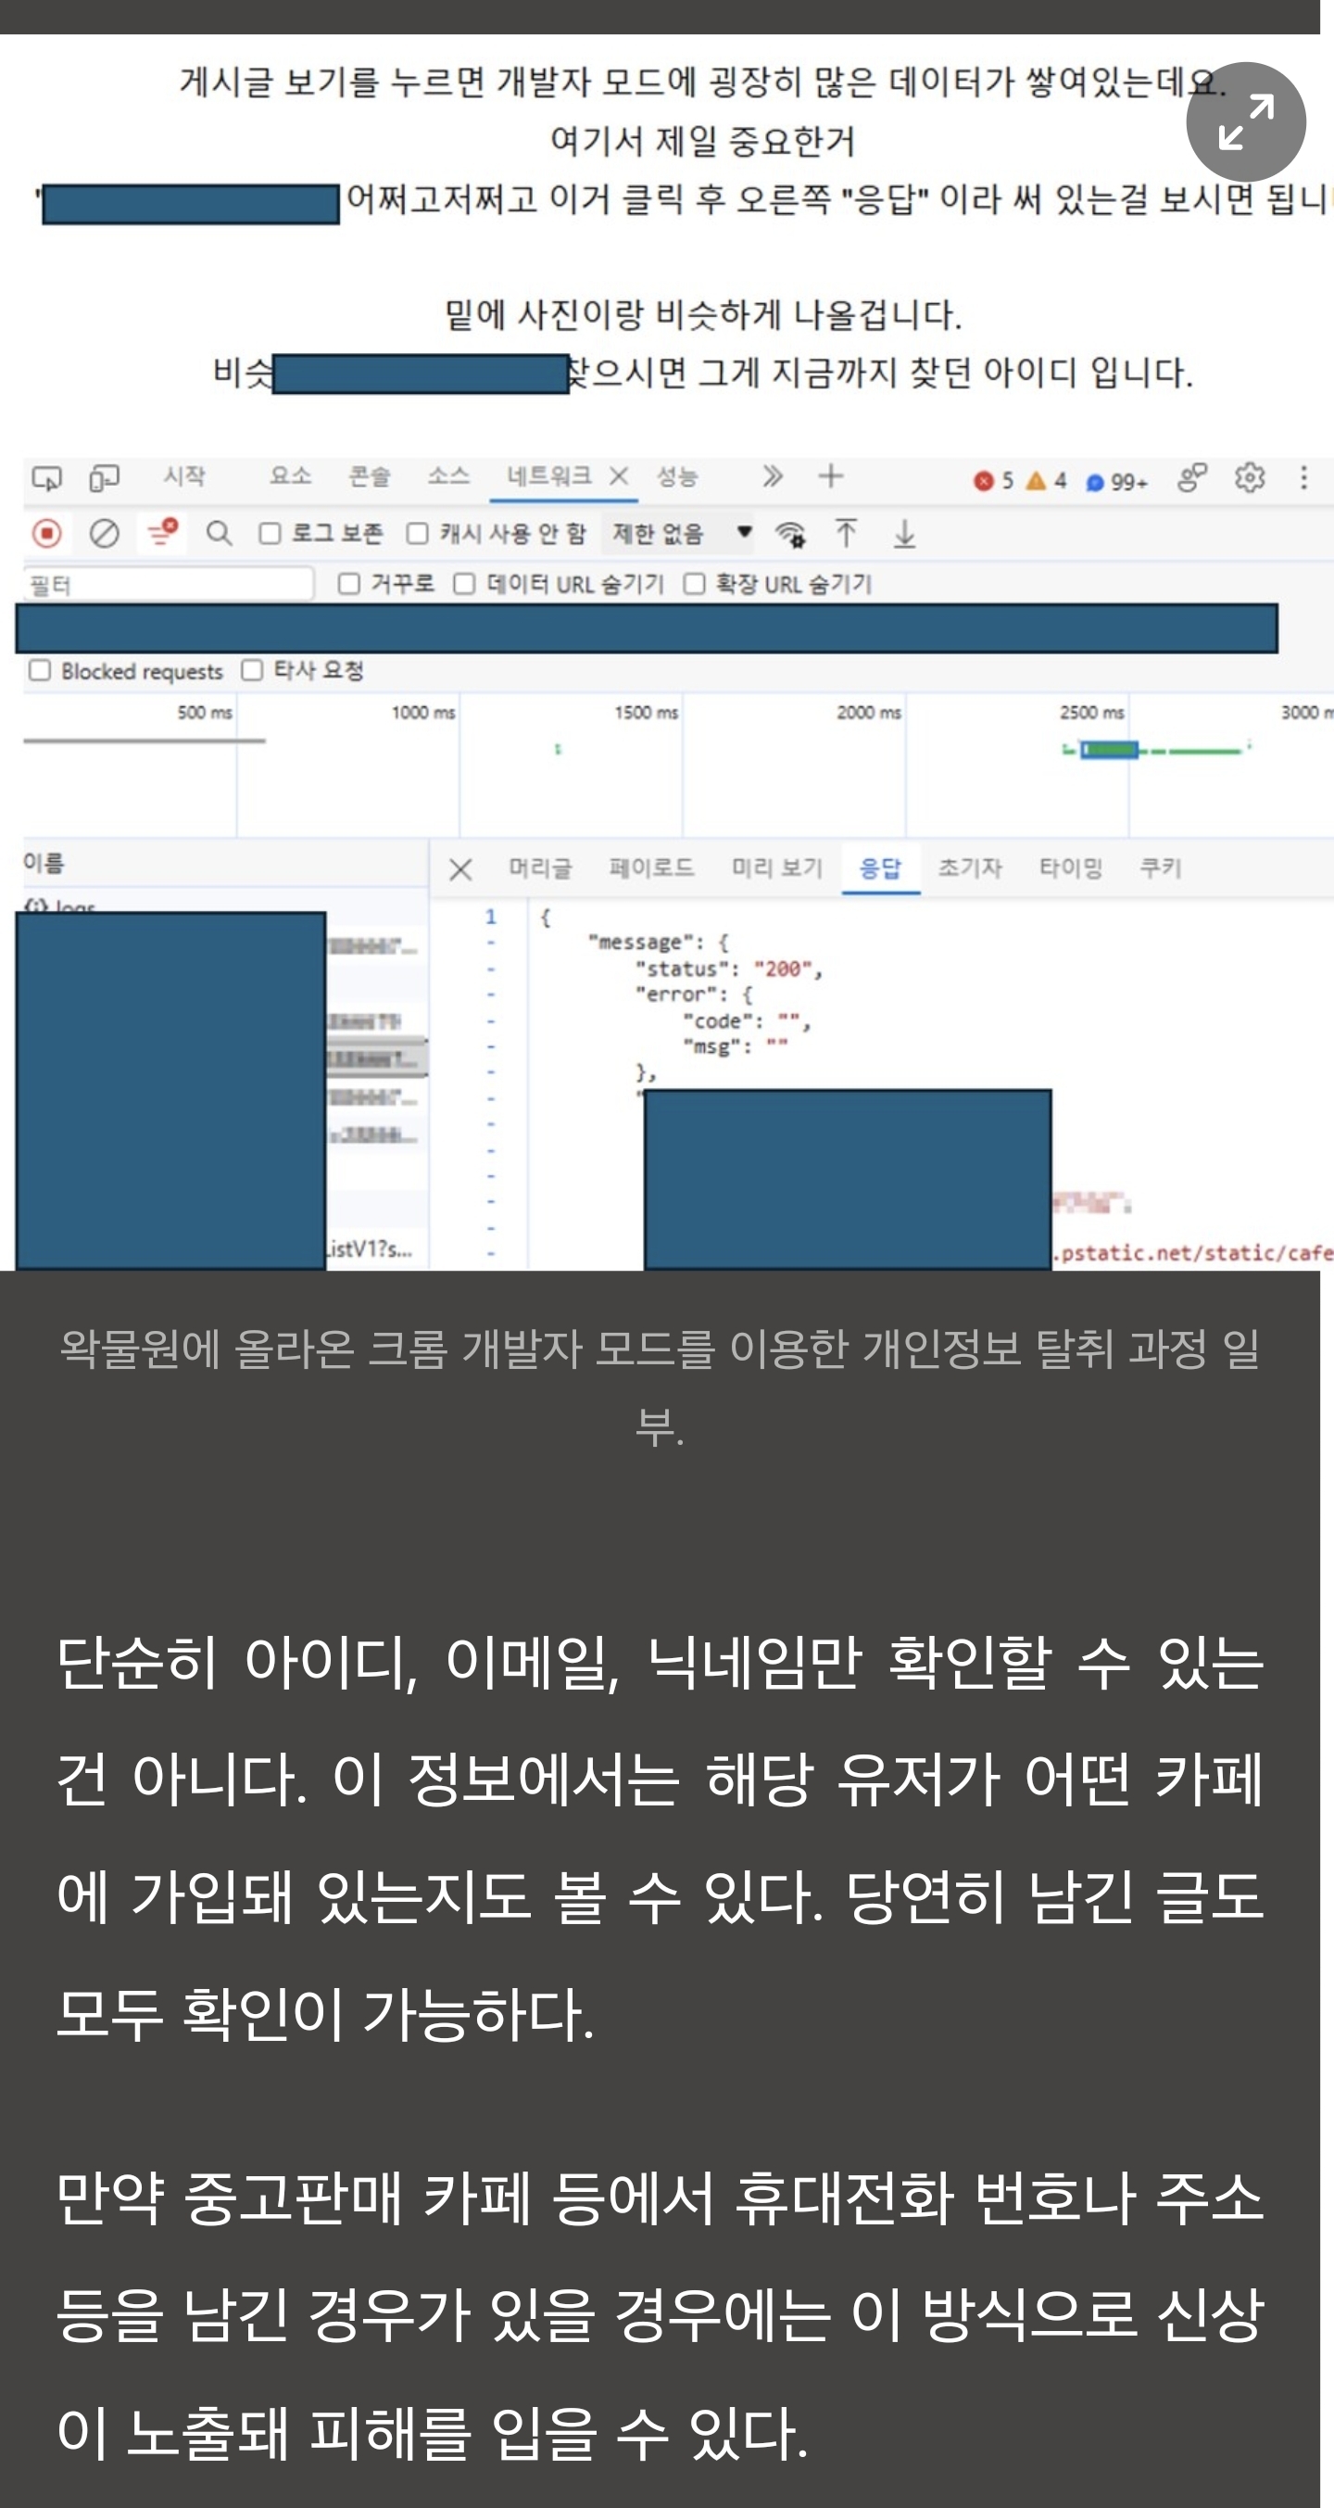Viewport: 1334px width, 2508px height.
Task: Click the 2500 ms timeline request bar
Action: pyautogui.click(x=1109, y=750)
